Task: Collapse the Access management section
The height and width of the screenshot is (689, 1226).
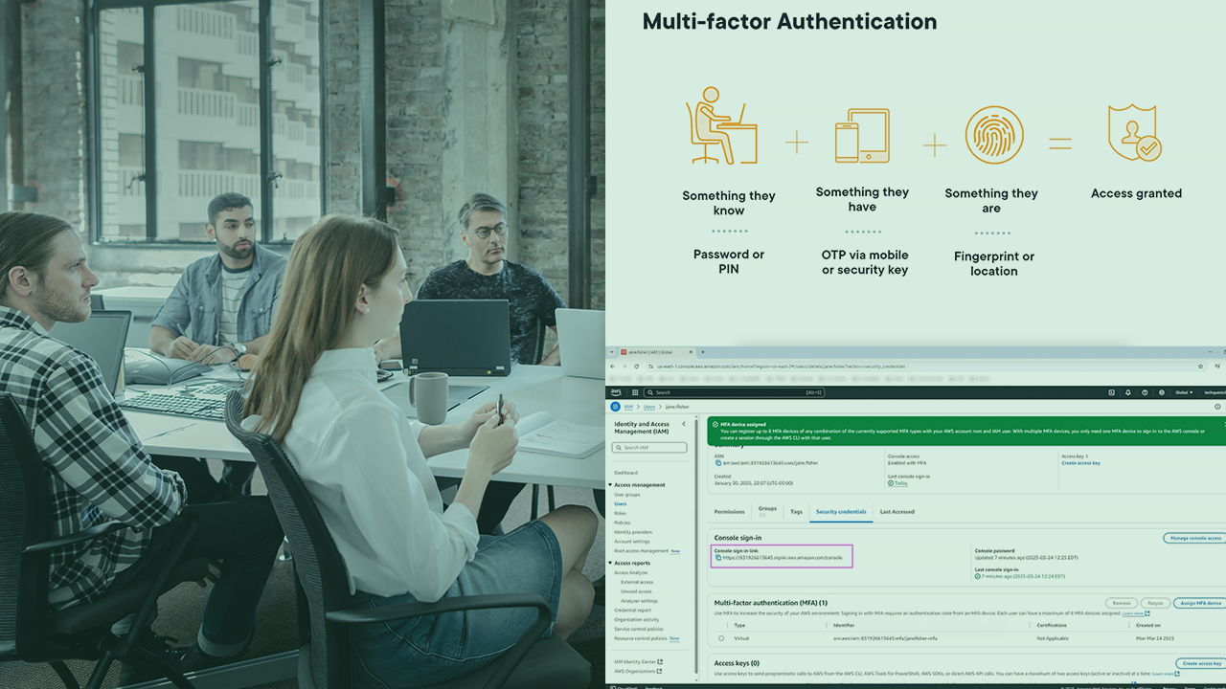Action: [610, 485]
